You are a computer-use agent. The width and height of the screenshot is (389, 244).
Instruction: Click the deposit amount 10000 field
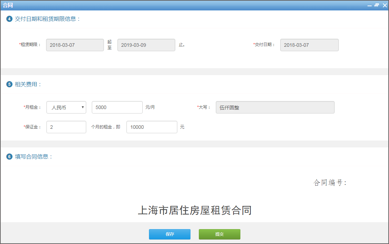152,127
